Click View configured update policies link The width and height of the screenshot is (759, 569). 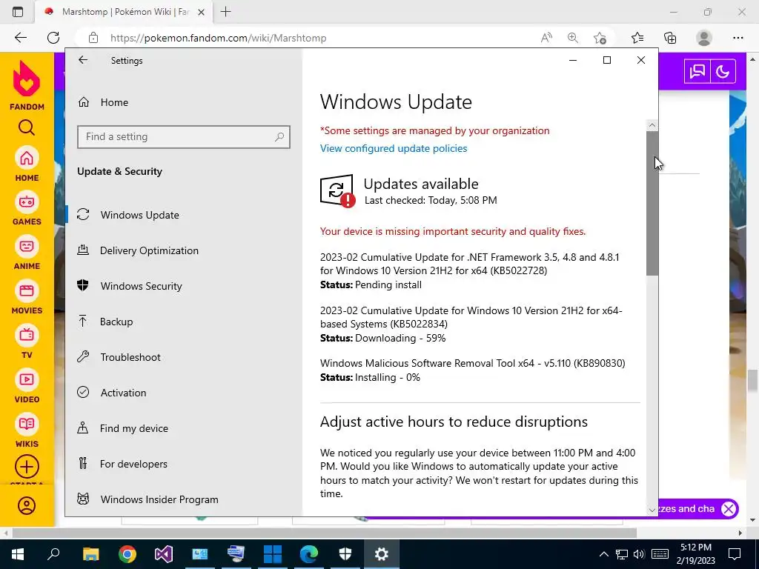coord(394,148)
